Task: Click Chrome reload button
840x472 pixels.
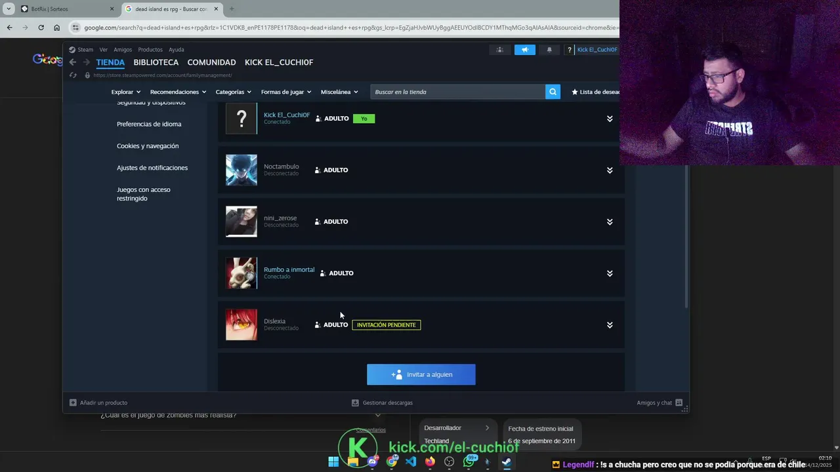Action: [41, 28]
